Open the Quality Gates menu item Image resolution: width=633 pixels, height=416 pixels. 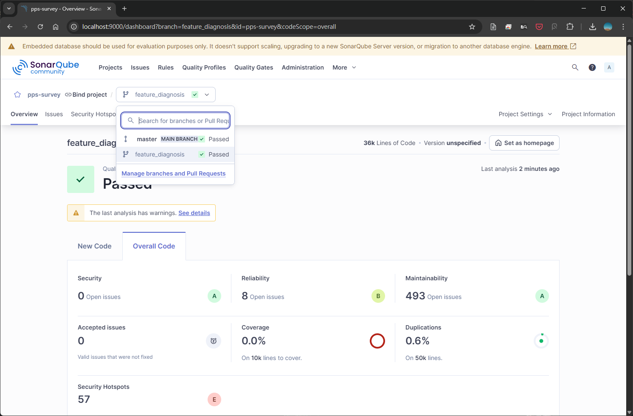coord(253,67)
